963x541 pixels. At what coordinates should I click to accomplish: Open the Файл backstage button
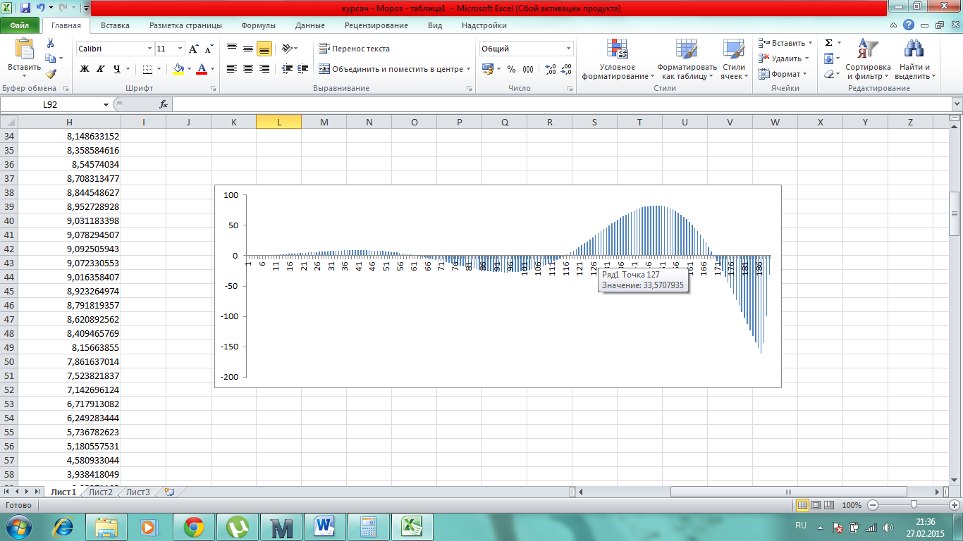click(20, 25)
